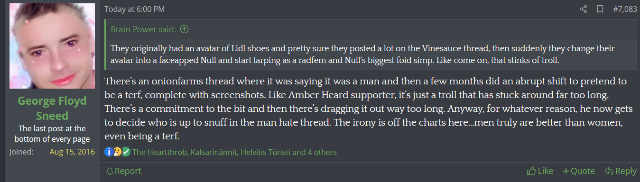Bookmark this post
This screenshot has width=640, height=182.
click(x=600, y=9)
